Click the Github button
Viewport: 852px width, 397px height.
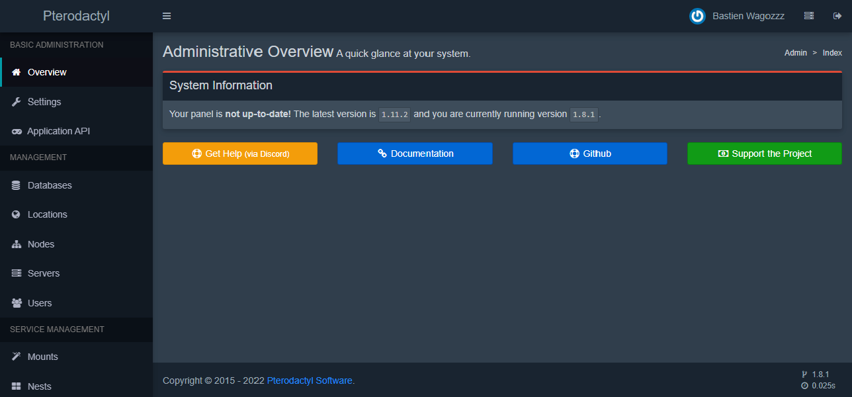tap(589, 154)
